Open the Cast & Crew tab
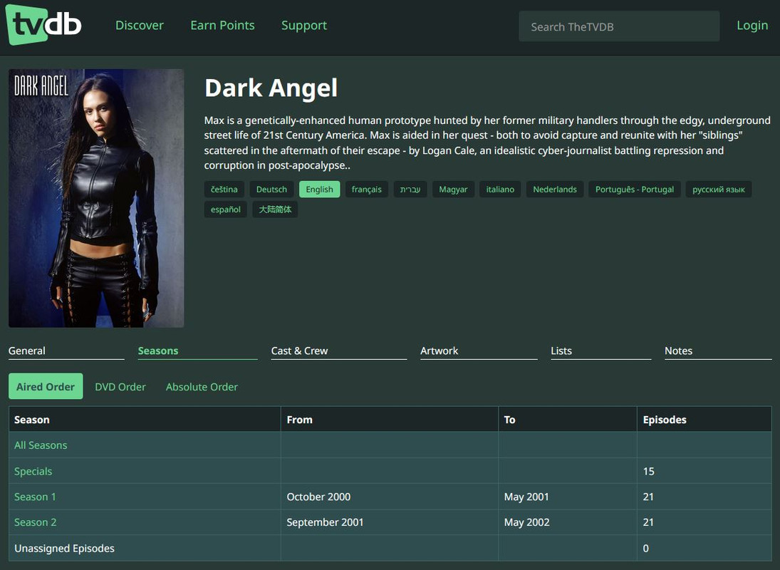Viewport: 780px width, 570px height. [x=339, y=351]
